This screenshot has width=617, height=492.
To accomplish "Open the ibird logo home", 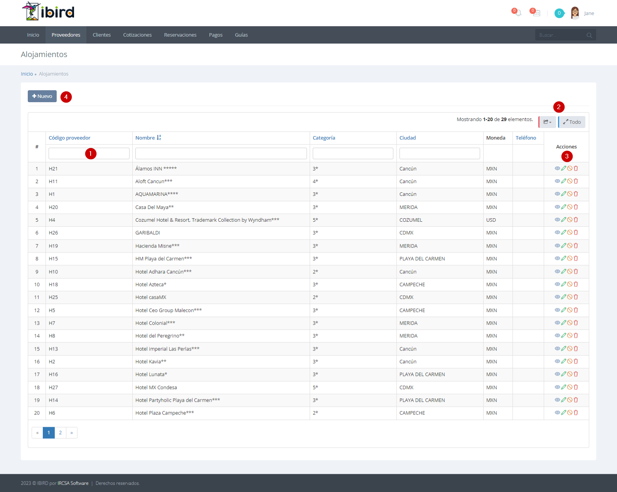I will (x=48, y=12).
